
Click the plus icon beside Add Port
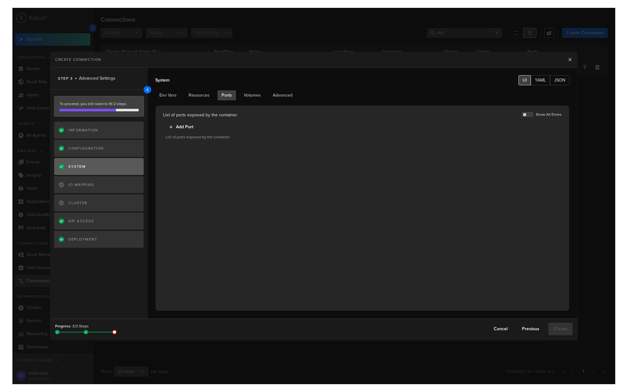[x=171, y=127]
